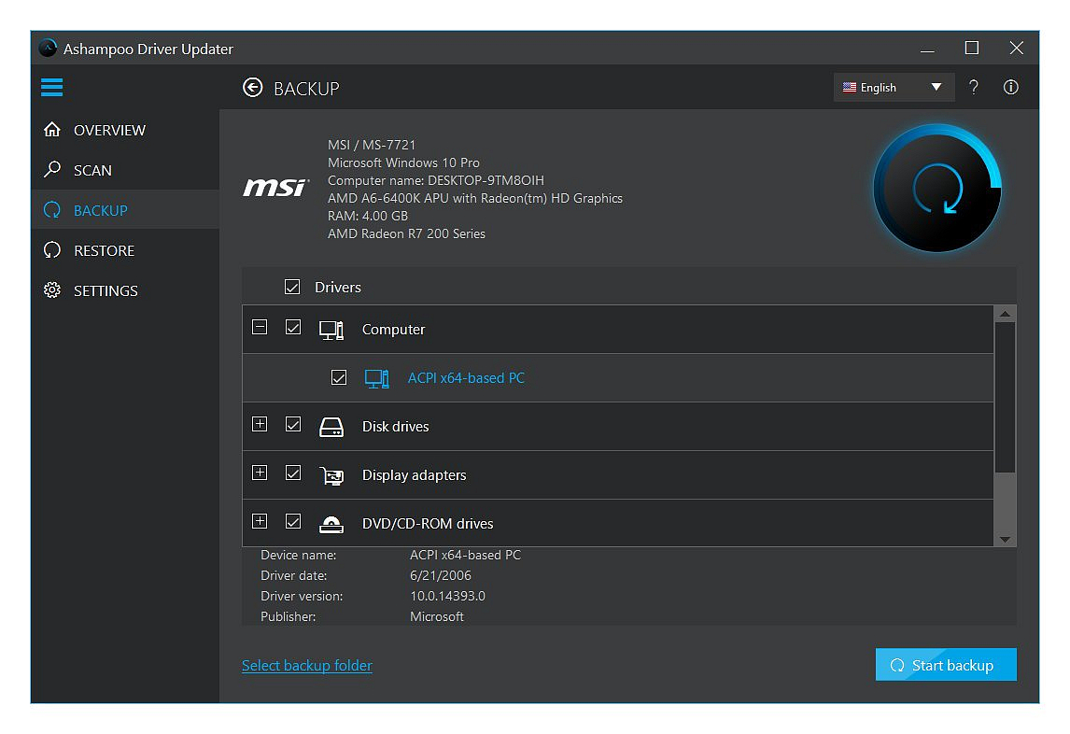The image size is (1070, 734).
Task: Click the info icon in the header
Action: click(x=1010, y=87)
